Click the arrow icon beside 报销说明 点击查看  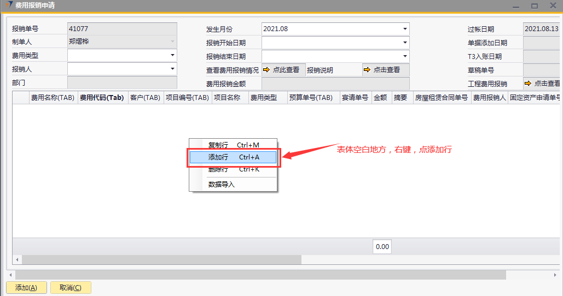tap(368, 70)
